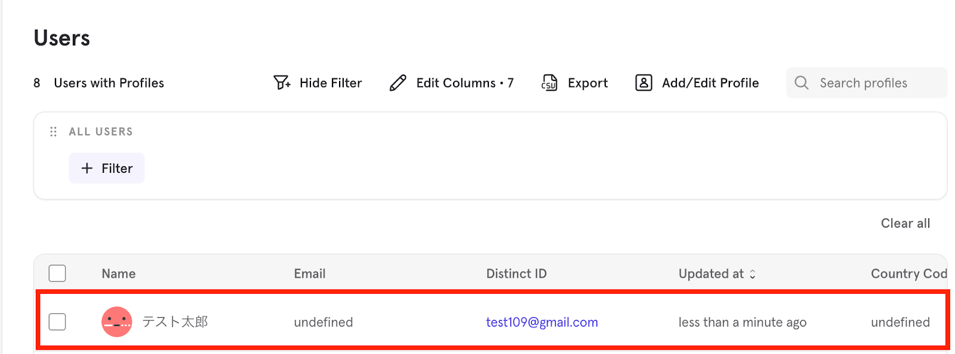Viewport: 955px width, 354px height.
Task: Click inside the Search profiles field
Action: click(877, 83)
